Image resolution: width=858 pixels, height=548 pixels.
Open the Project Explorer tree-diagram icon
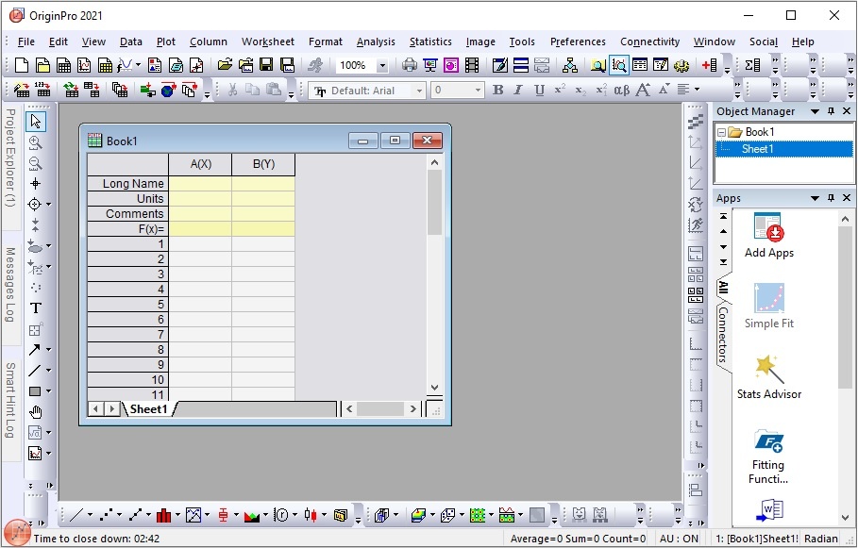coord(569,66)
